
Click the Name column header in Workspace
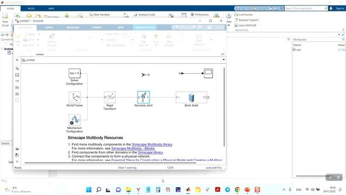tap(297, 45)
